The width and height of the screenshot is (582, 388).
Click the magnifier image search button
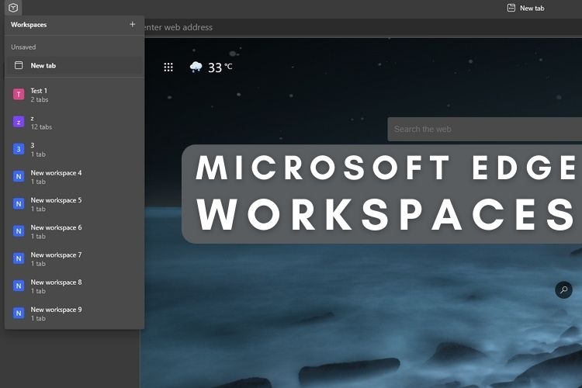(563, 289)
